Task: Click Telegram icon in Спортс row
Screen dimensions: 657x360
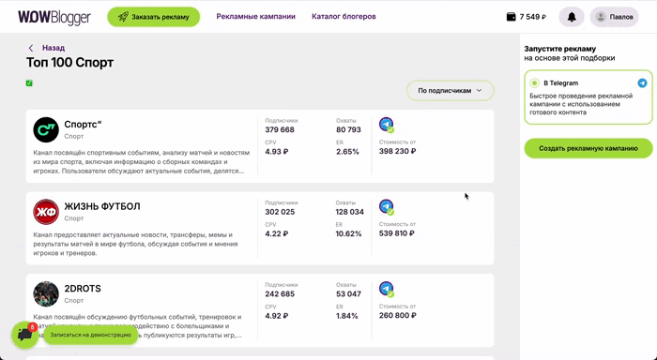Action: pos(387,125)
